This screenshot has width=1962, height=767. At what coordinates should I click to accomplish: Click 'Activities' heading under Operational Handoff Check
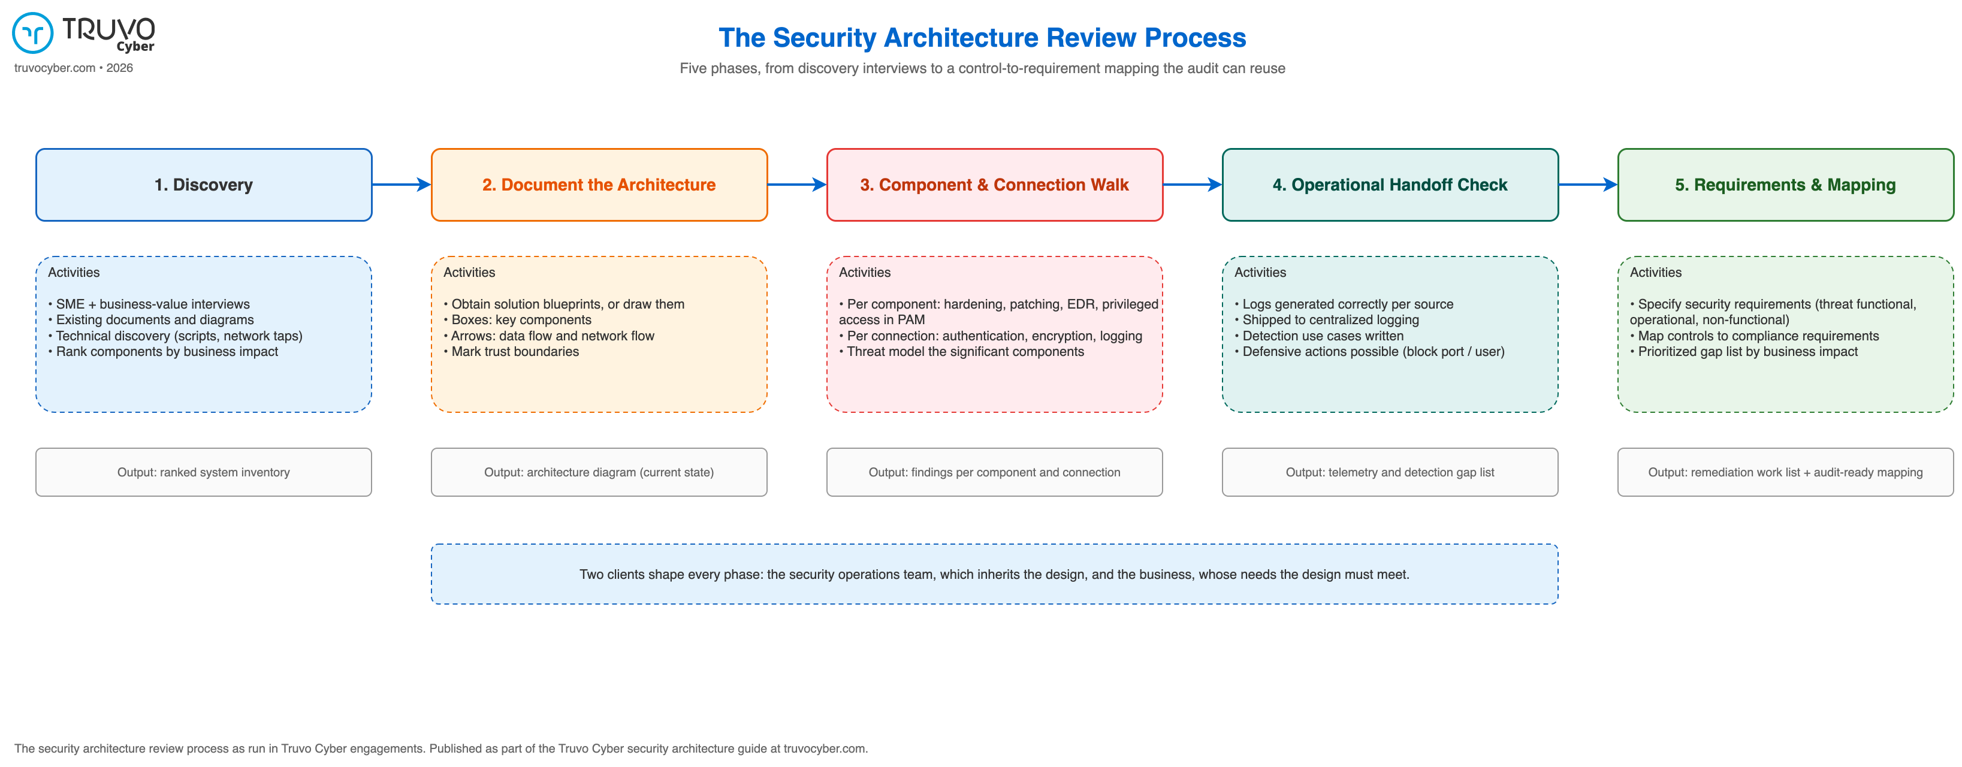1260,273
